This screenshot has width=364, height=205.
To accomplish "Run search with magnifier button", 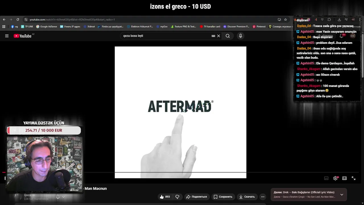I will coord(228,36).
